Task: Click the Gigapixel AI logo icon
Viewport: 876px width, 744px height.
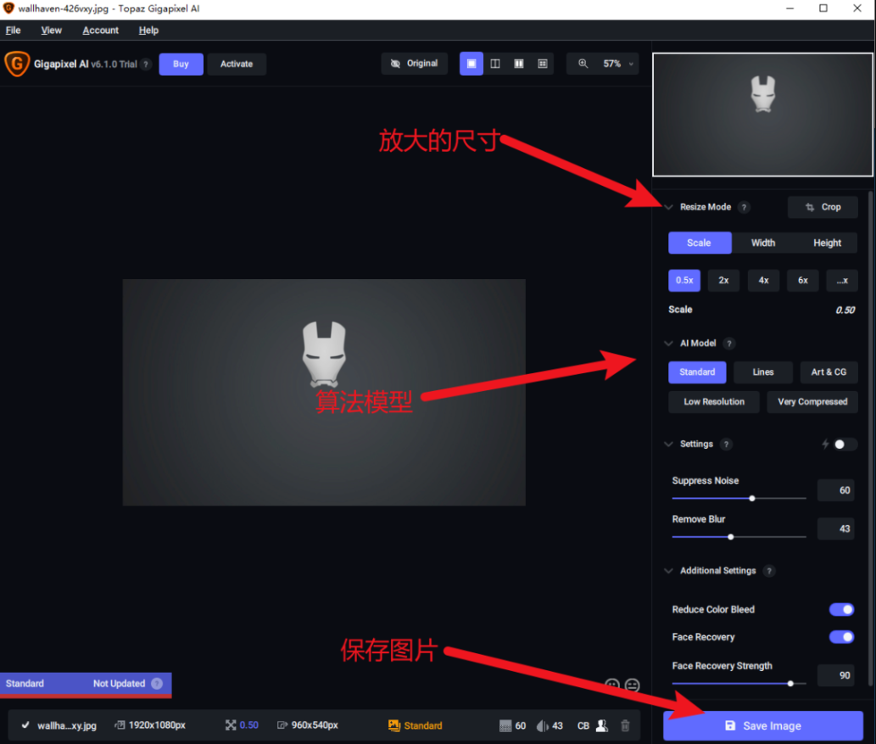Action: click(x=17, y=64)
